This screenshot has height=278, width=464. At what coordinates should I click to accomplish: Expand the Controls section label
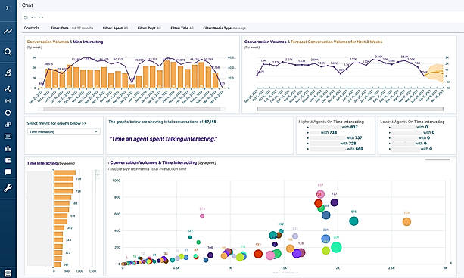31,28
